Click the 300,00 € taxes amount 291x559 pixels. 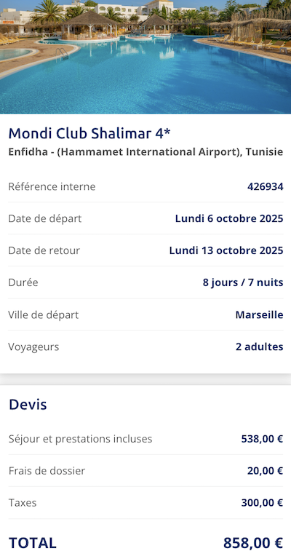tap(262, 503)
